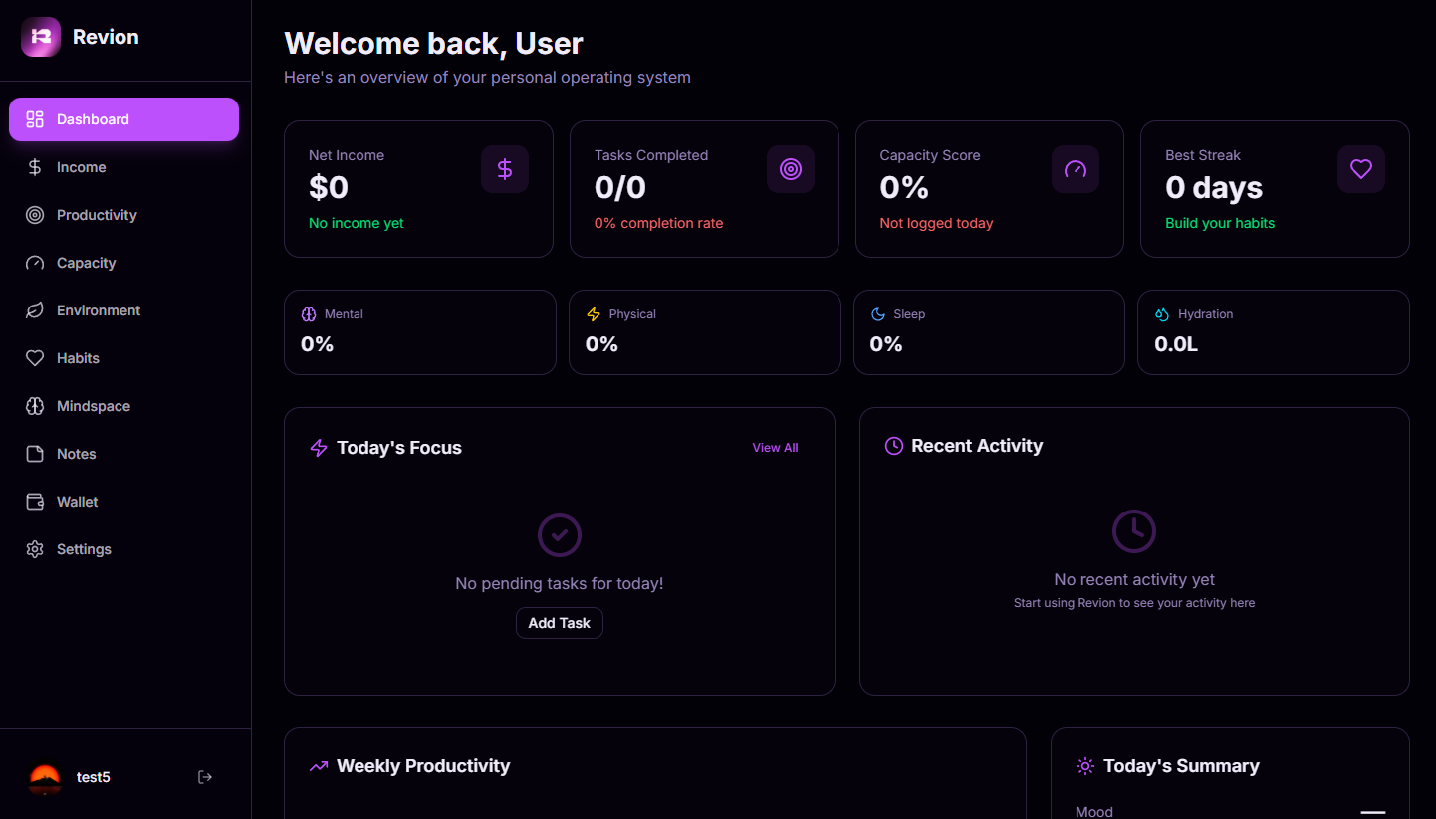Click the Add Task button
This screenshot has width=1436, height=819.
(x=559, y=622)
